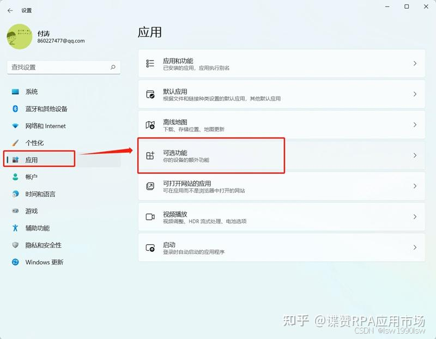Image resolution: width=436 pixels, height=339 pixels.
Task: Open 隐私和安全性 settings
Action: coord(64,245)
